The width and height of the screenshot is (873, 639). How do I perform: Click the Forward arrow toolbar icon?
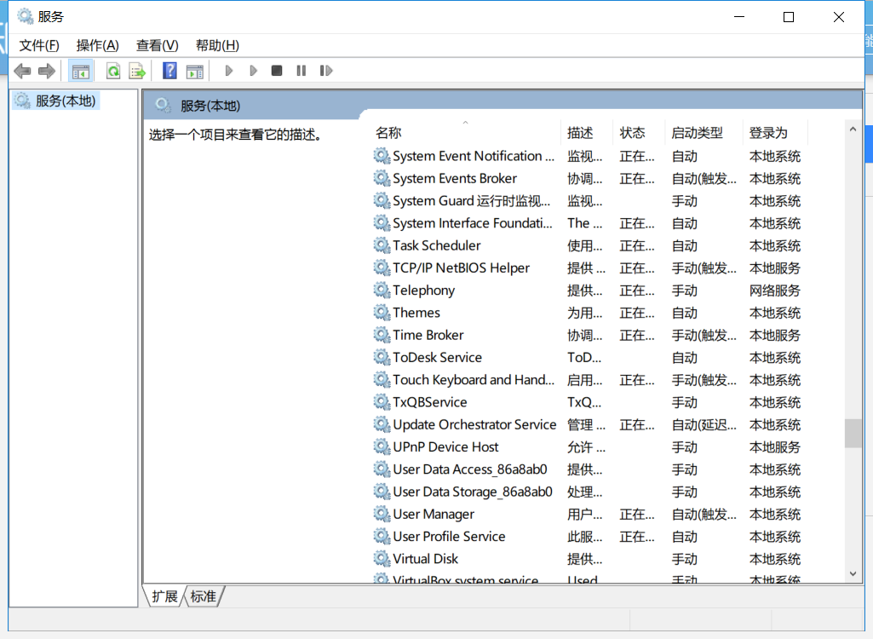[47, 71]
